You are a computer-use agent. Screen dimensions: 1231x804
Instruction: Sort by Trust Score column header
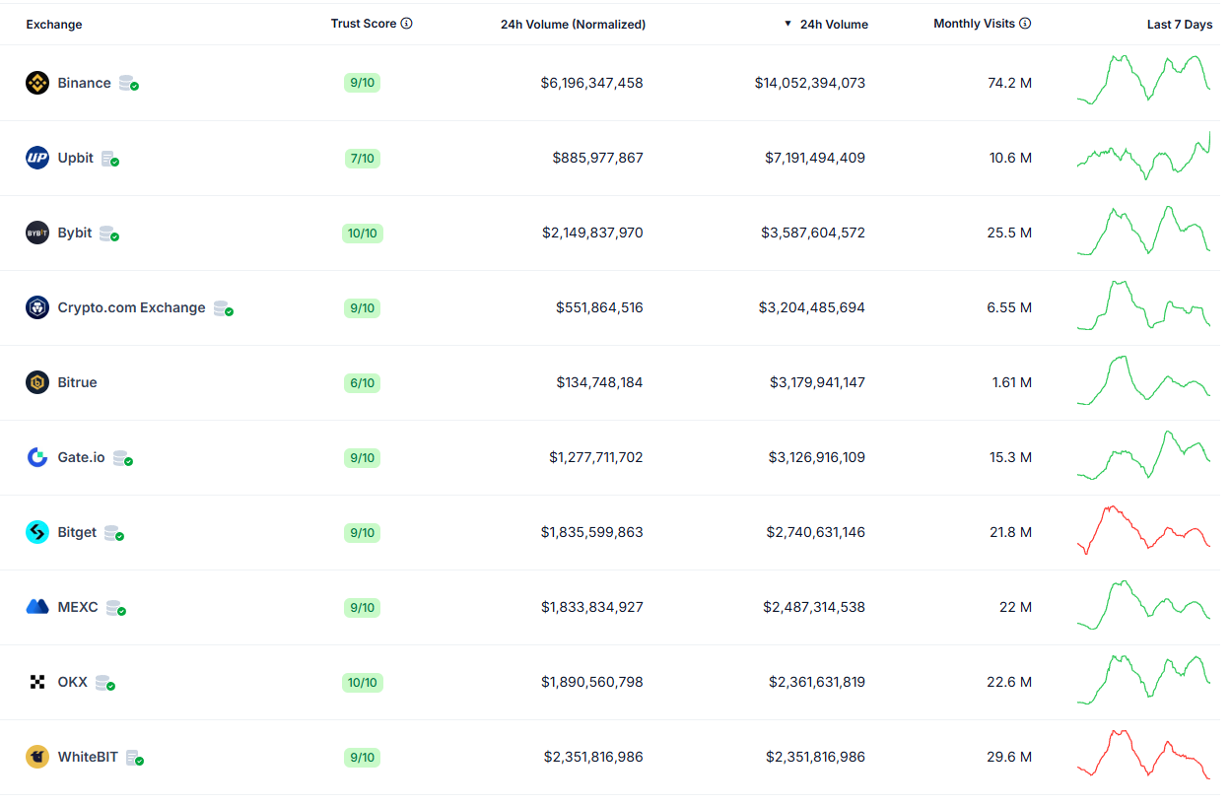pyautogui.click(x=364, y=24)
